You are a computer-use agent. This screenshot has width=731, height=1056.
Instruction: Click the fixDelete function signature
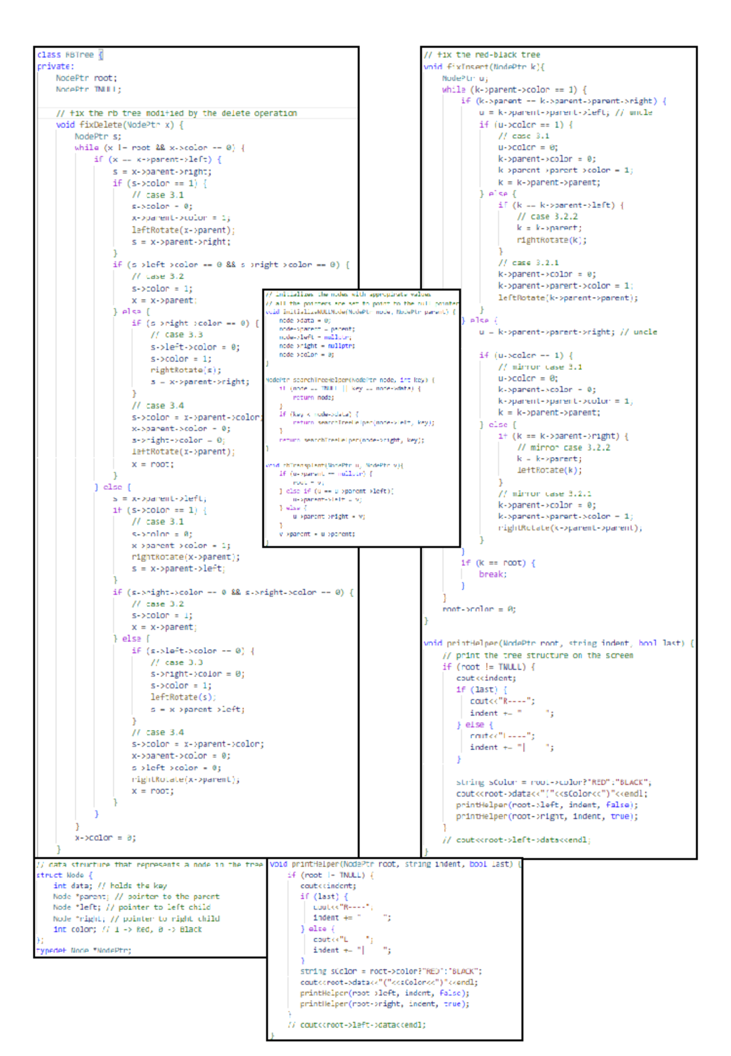[119, 125]
